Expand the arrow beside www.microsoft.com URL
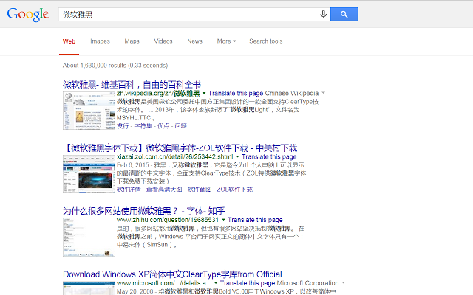The width and height of the screenshot is (473, 295). pos(216,283)
